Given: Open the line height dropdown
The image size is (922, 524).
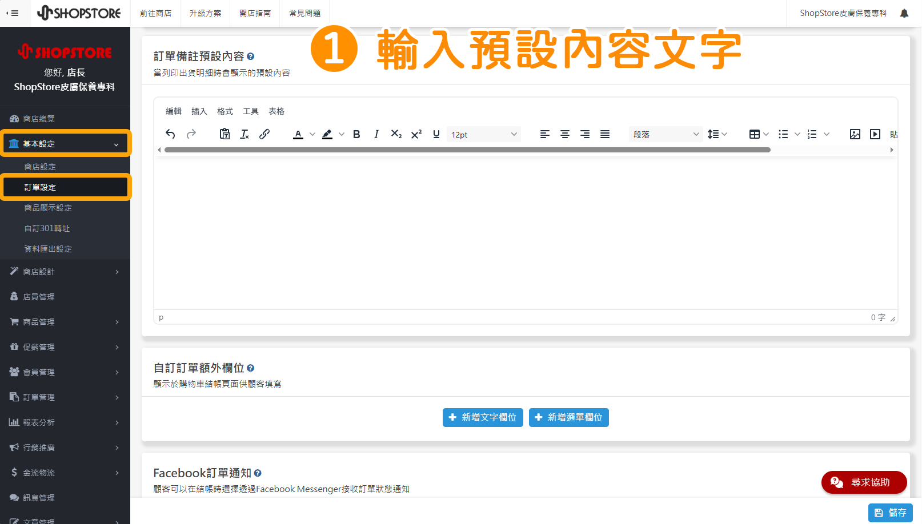Looking at the screenshot, I should [x=717, y=134].
